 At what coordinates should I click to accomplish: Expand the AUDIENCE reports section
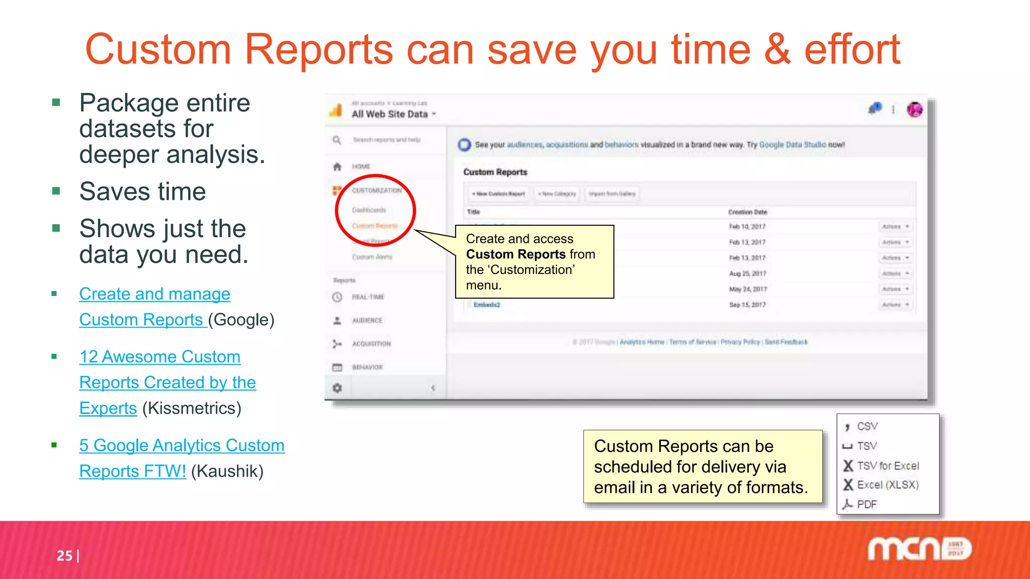tap(367, 320)
